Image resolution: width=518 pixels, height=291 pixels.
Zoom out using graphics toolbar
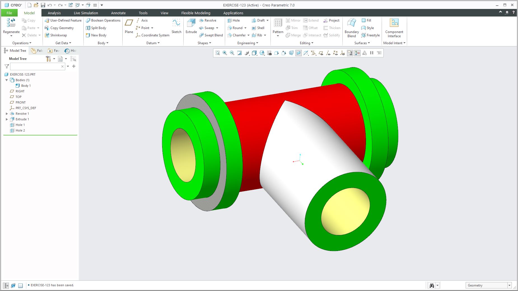pyautogui.click(x=232, y=53)
